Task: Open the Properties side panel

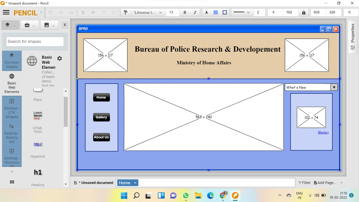Action: click(x=353, y=37)
